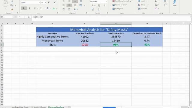
Task: Click Accounting Number Format dollar icon
Action: click(x=92, y=5)
